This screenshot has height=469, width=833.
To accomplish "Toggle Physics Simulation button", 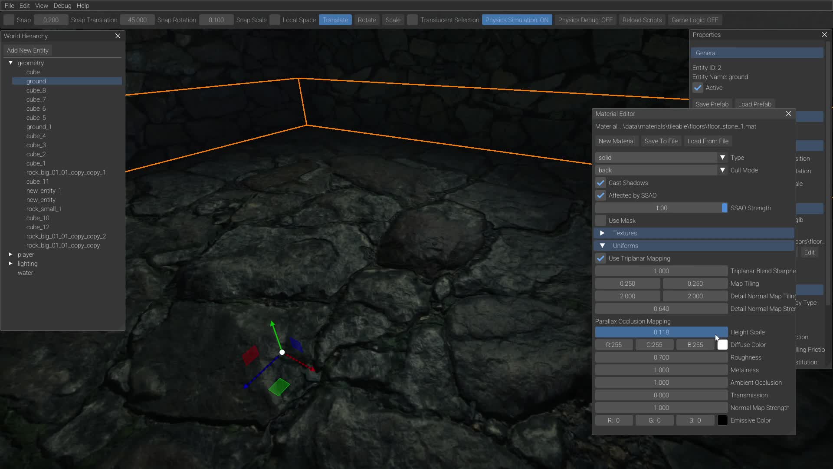I will pos(517,20).
